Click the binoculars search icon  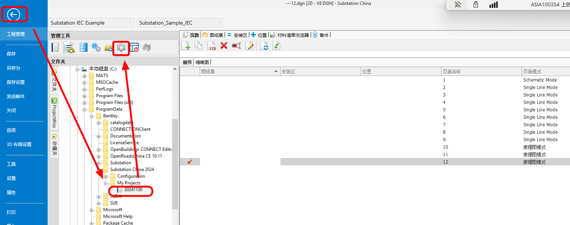click(x=146, y=47)
